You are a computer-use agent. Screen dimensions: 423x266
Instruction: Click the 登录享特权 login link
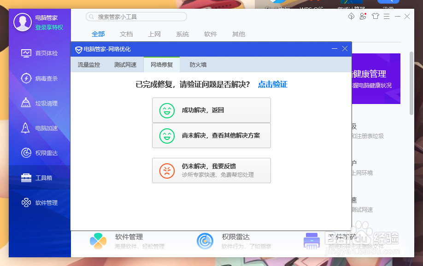pos(49,28)
